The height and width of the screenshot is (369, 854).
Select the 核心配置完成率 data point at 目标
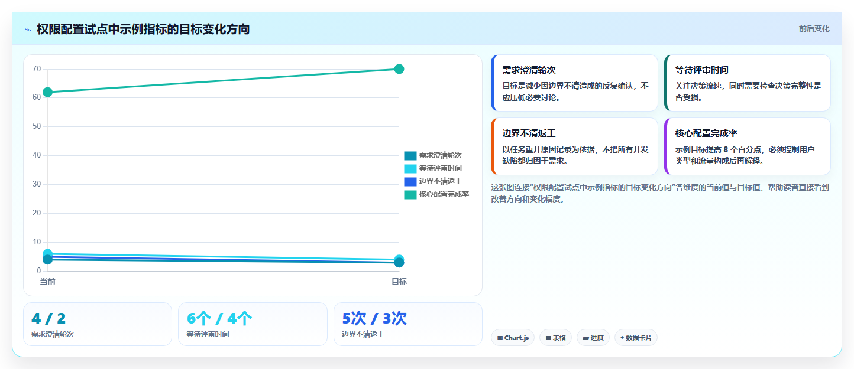click(x=399, y=69)
